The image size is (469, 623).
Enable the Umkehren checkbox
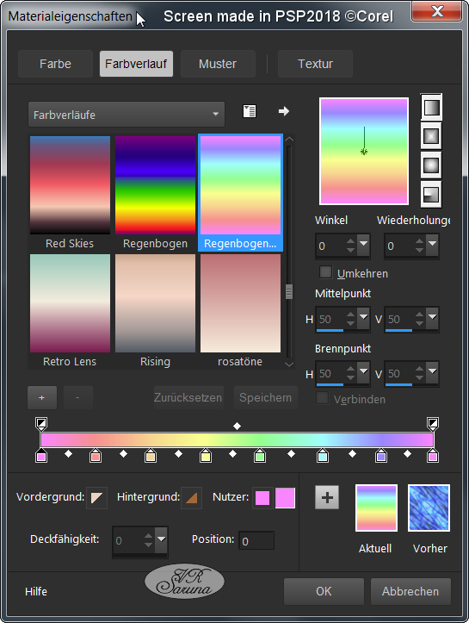326,272
